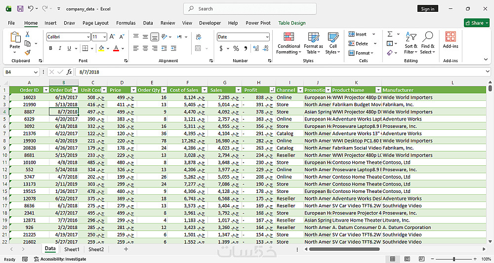Add a new sheet with plus icon

[126, 249]
